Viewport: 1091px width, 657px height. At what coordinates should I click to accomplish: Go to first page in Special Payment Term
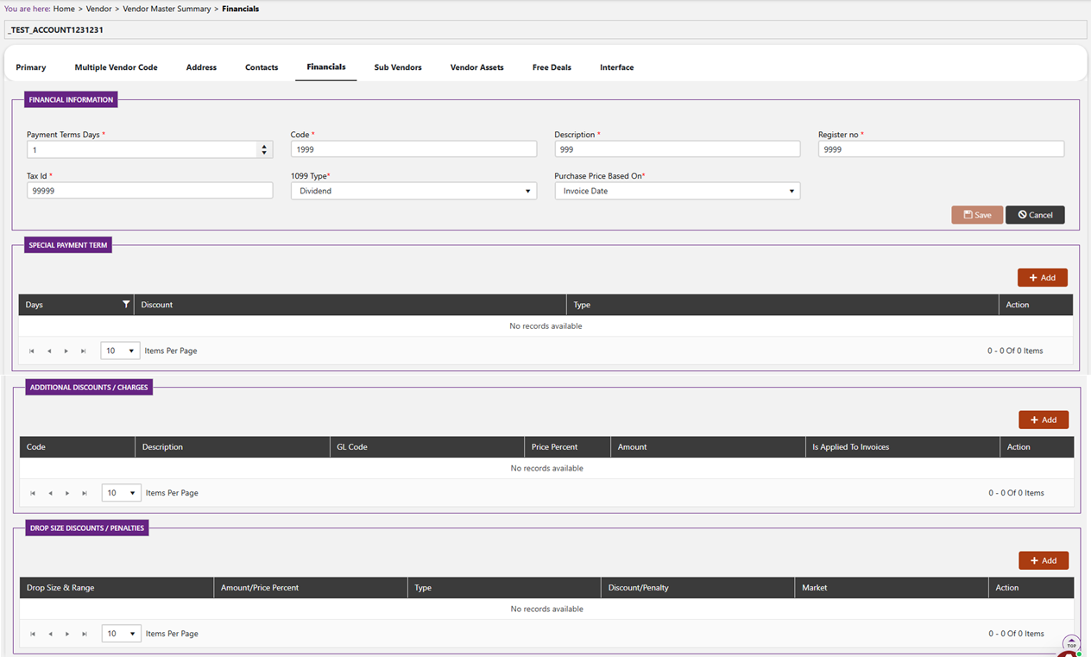32,351
